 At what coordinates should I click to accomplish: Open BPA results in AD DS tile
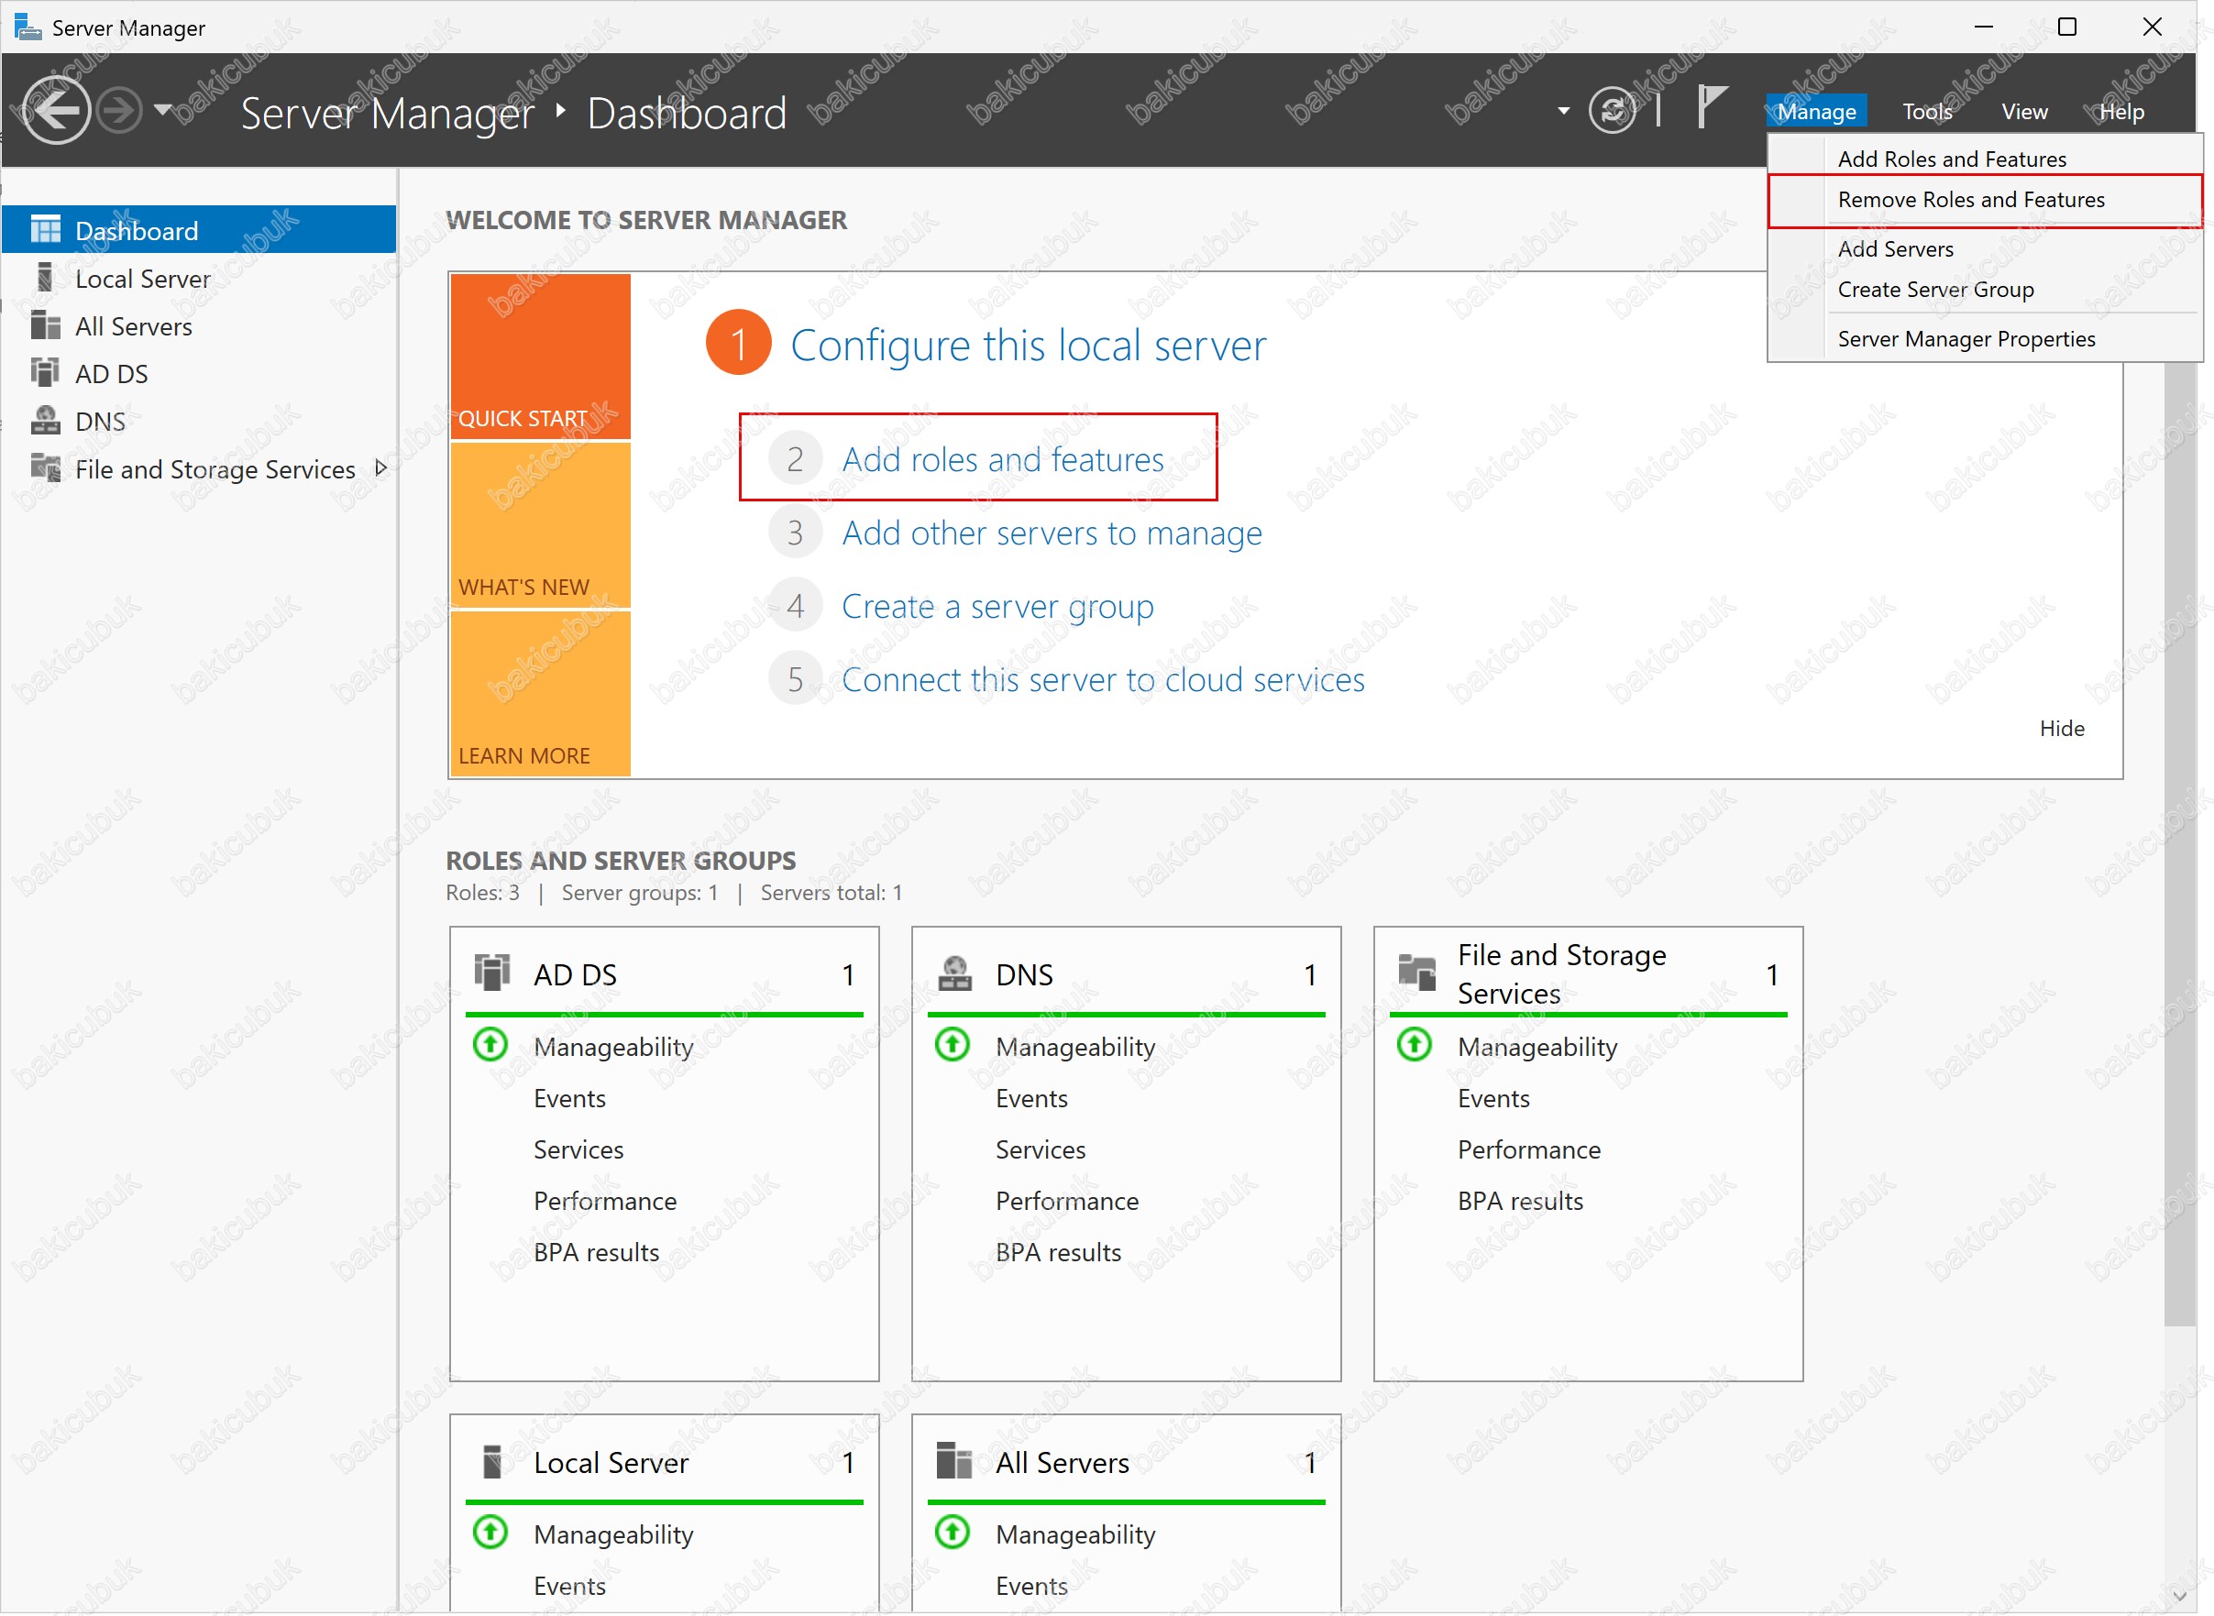[596, 1252]
